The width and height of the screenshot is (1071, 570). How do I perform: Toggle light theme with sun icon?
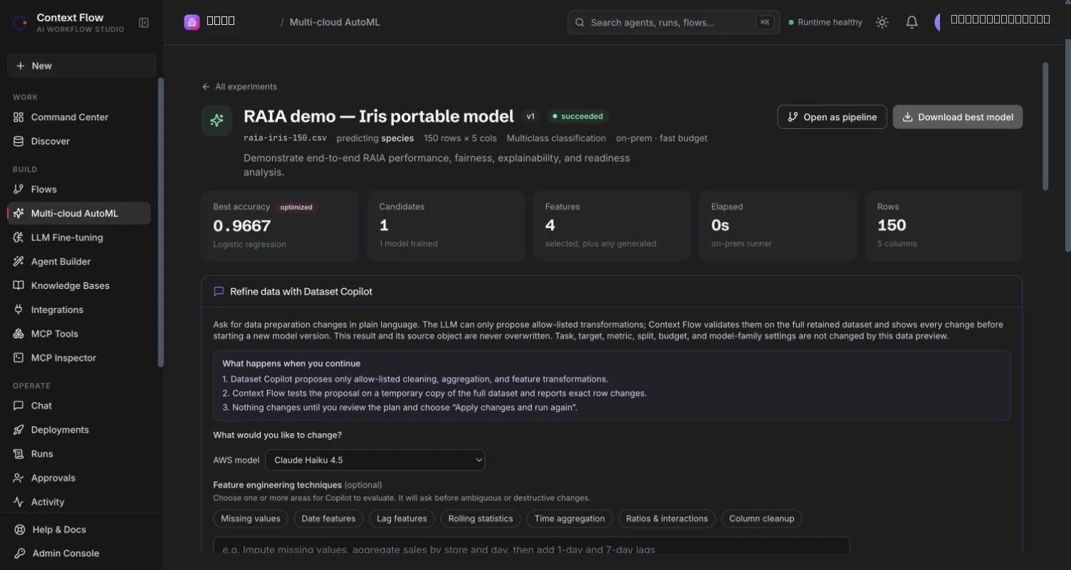coord(882,23)
